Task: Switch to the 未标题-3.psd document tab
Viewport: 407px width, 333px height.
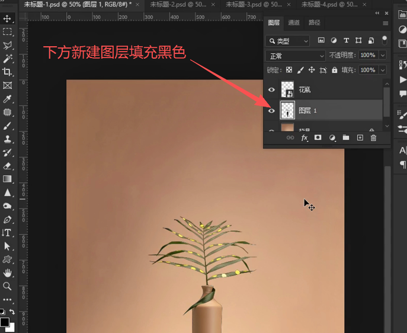Action: pos(254,4)
